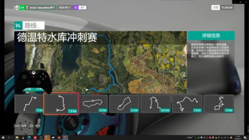Click the 2018 car name label

[x=65, y=8]
